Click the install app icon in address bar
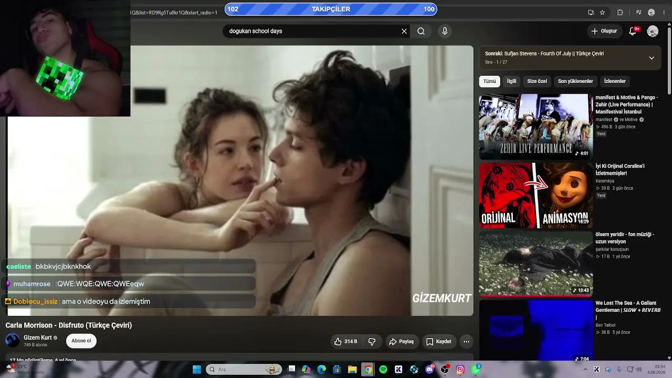 (x=591, y=13)
